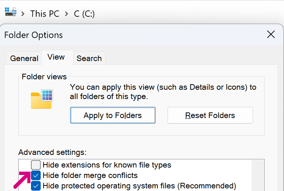Uncheck Hide protected operating system files
The image size is (284, 191).
click(x=36, y=186)
